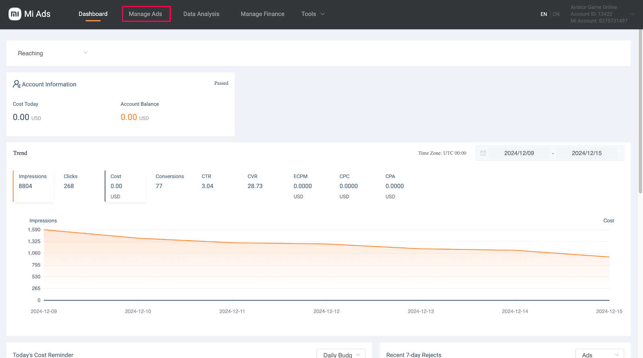Go to the Dashboard tab
Viewport: 643px width, 358px height.
tap(93, 14)
